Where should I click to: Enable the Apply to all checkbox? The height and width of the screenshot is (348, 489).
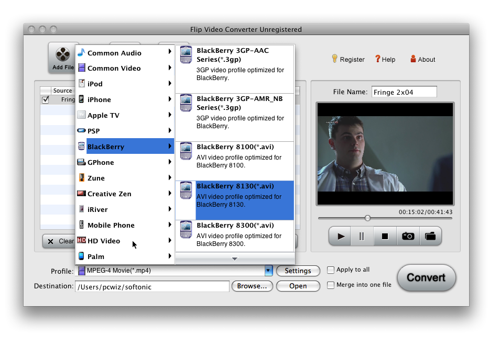coord(331,270)
